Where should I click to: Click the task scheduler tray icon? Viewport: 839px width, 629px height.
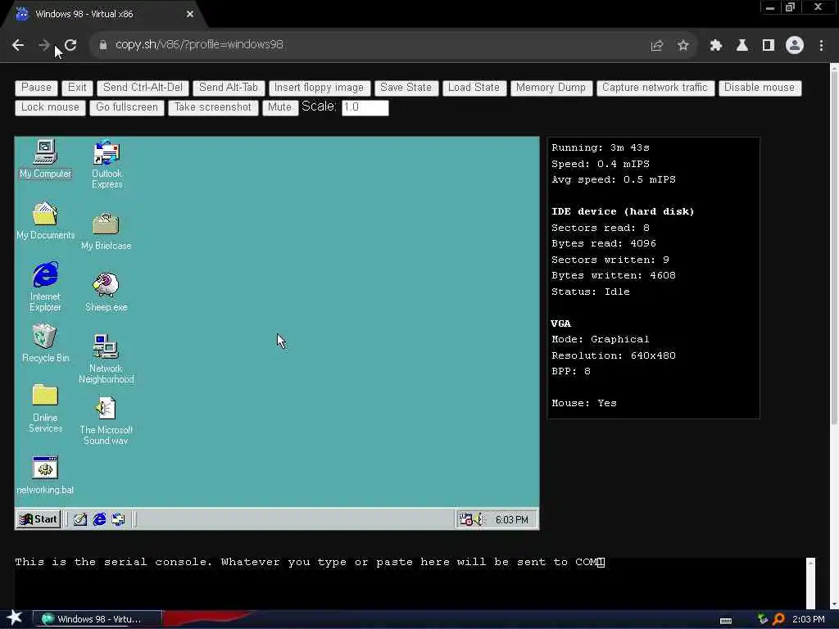(465, 519)
